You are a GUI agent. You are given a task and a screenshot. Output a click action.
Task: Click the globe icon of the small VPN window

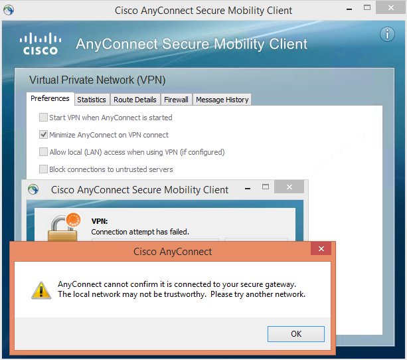(x=33, y=189)
